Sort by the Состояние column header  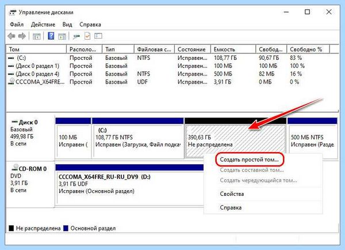[x=193, y=49]
